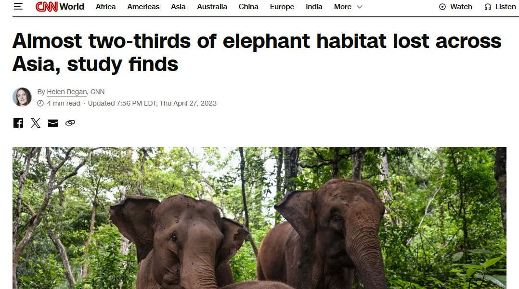Open Helen Regan's author page
The image size is (519, 289).
coord(67,92)
